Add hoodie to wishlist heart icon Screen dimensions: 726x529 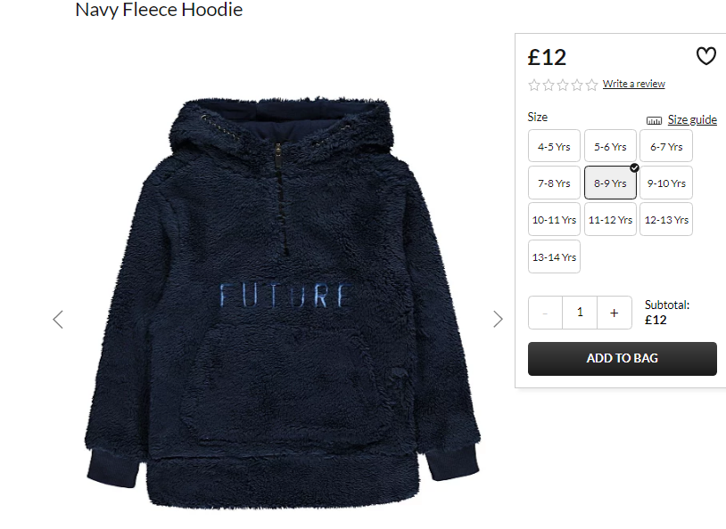pyautogui.click(x=706, y=56)
